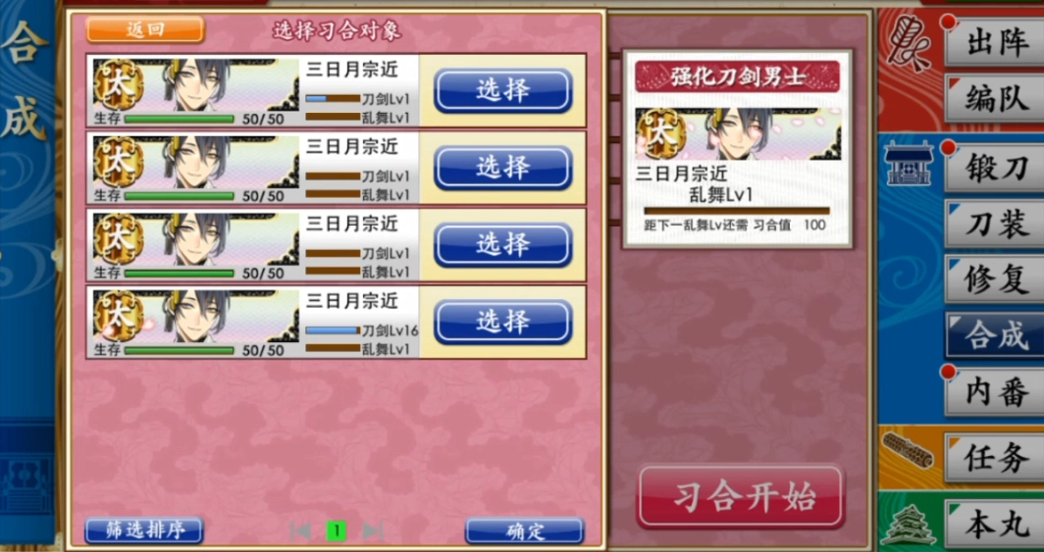Click the scroll icon beside 任务
Viewport: 1044px width, 552px height.
coord(907,452)
